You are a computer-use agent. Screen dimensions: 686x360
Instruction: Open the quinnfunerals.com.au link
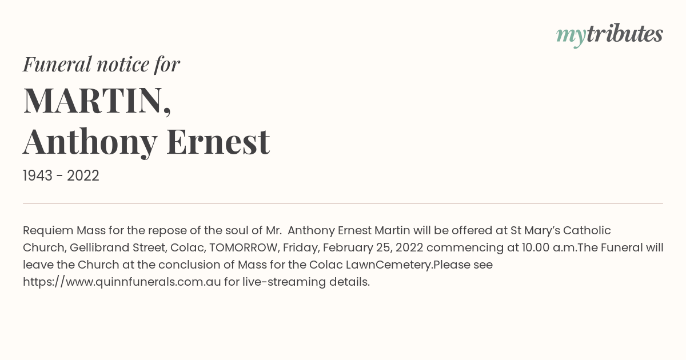pos(122,282)
